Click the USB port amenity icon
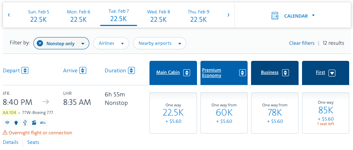The image size is (353, 150). (25, 122)
